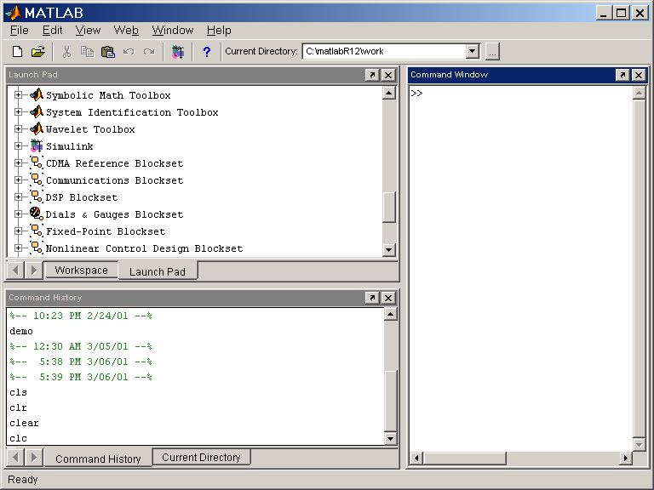Click the Copy toolbar icon
The image size is (654, 490).
[87, 52]
